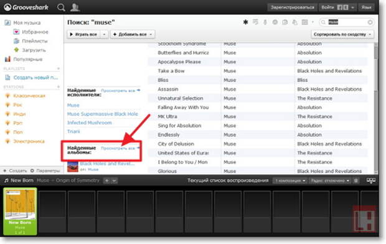View all link beside Найденные альбомы
The height and width of the screenshot is (244, 386).
pos(120,148)
